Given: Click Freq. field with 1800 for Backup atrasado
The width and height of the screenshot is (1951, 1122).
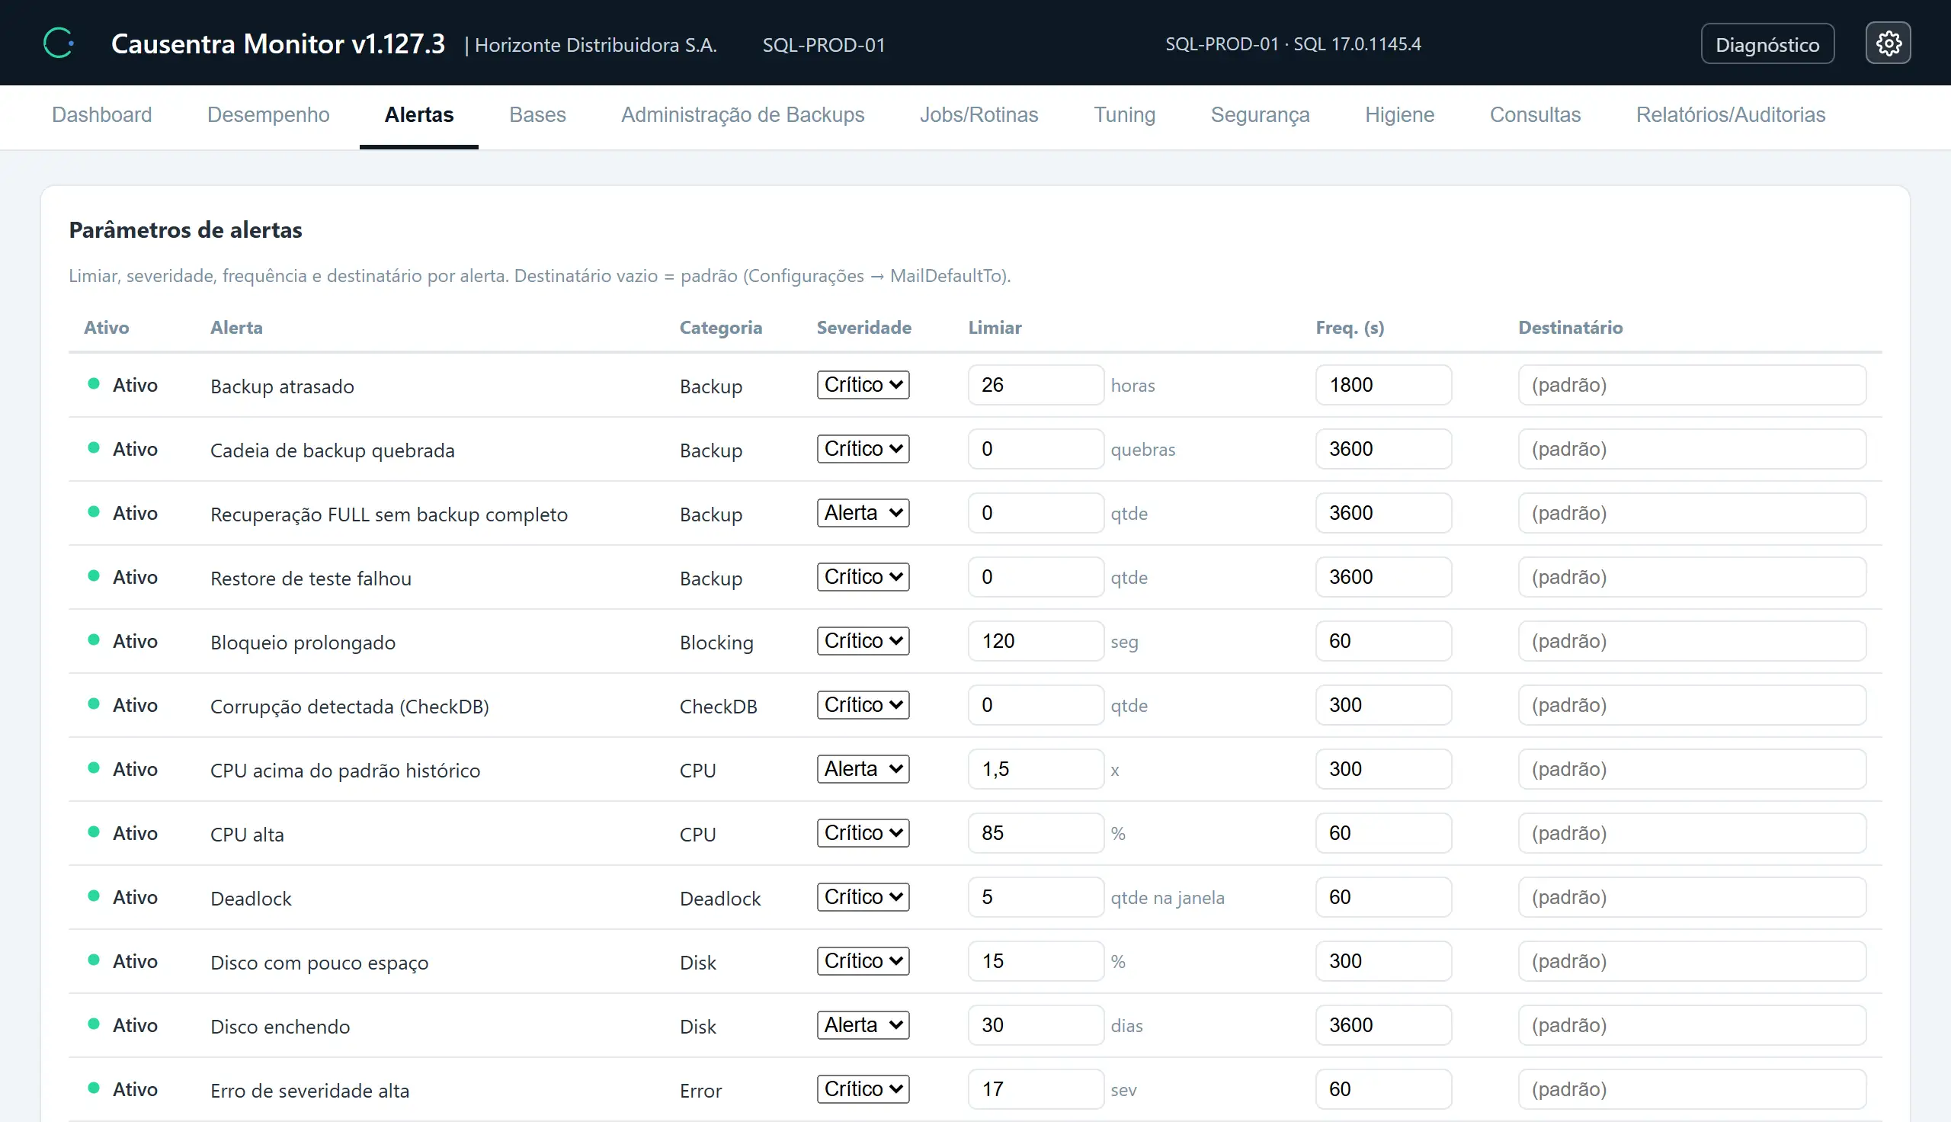Looking at the screenshot, I should click(1383, 384).
